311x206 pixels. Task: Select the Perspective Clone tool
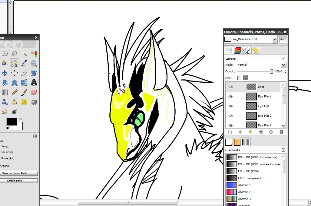pos(34,102)
